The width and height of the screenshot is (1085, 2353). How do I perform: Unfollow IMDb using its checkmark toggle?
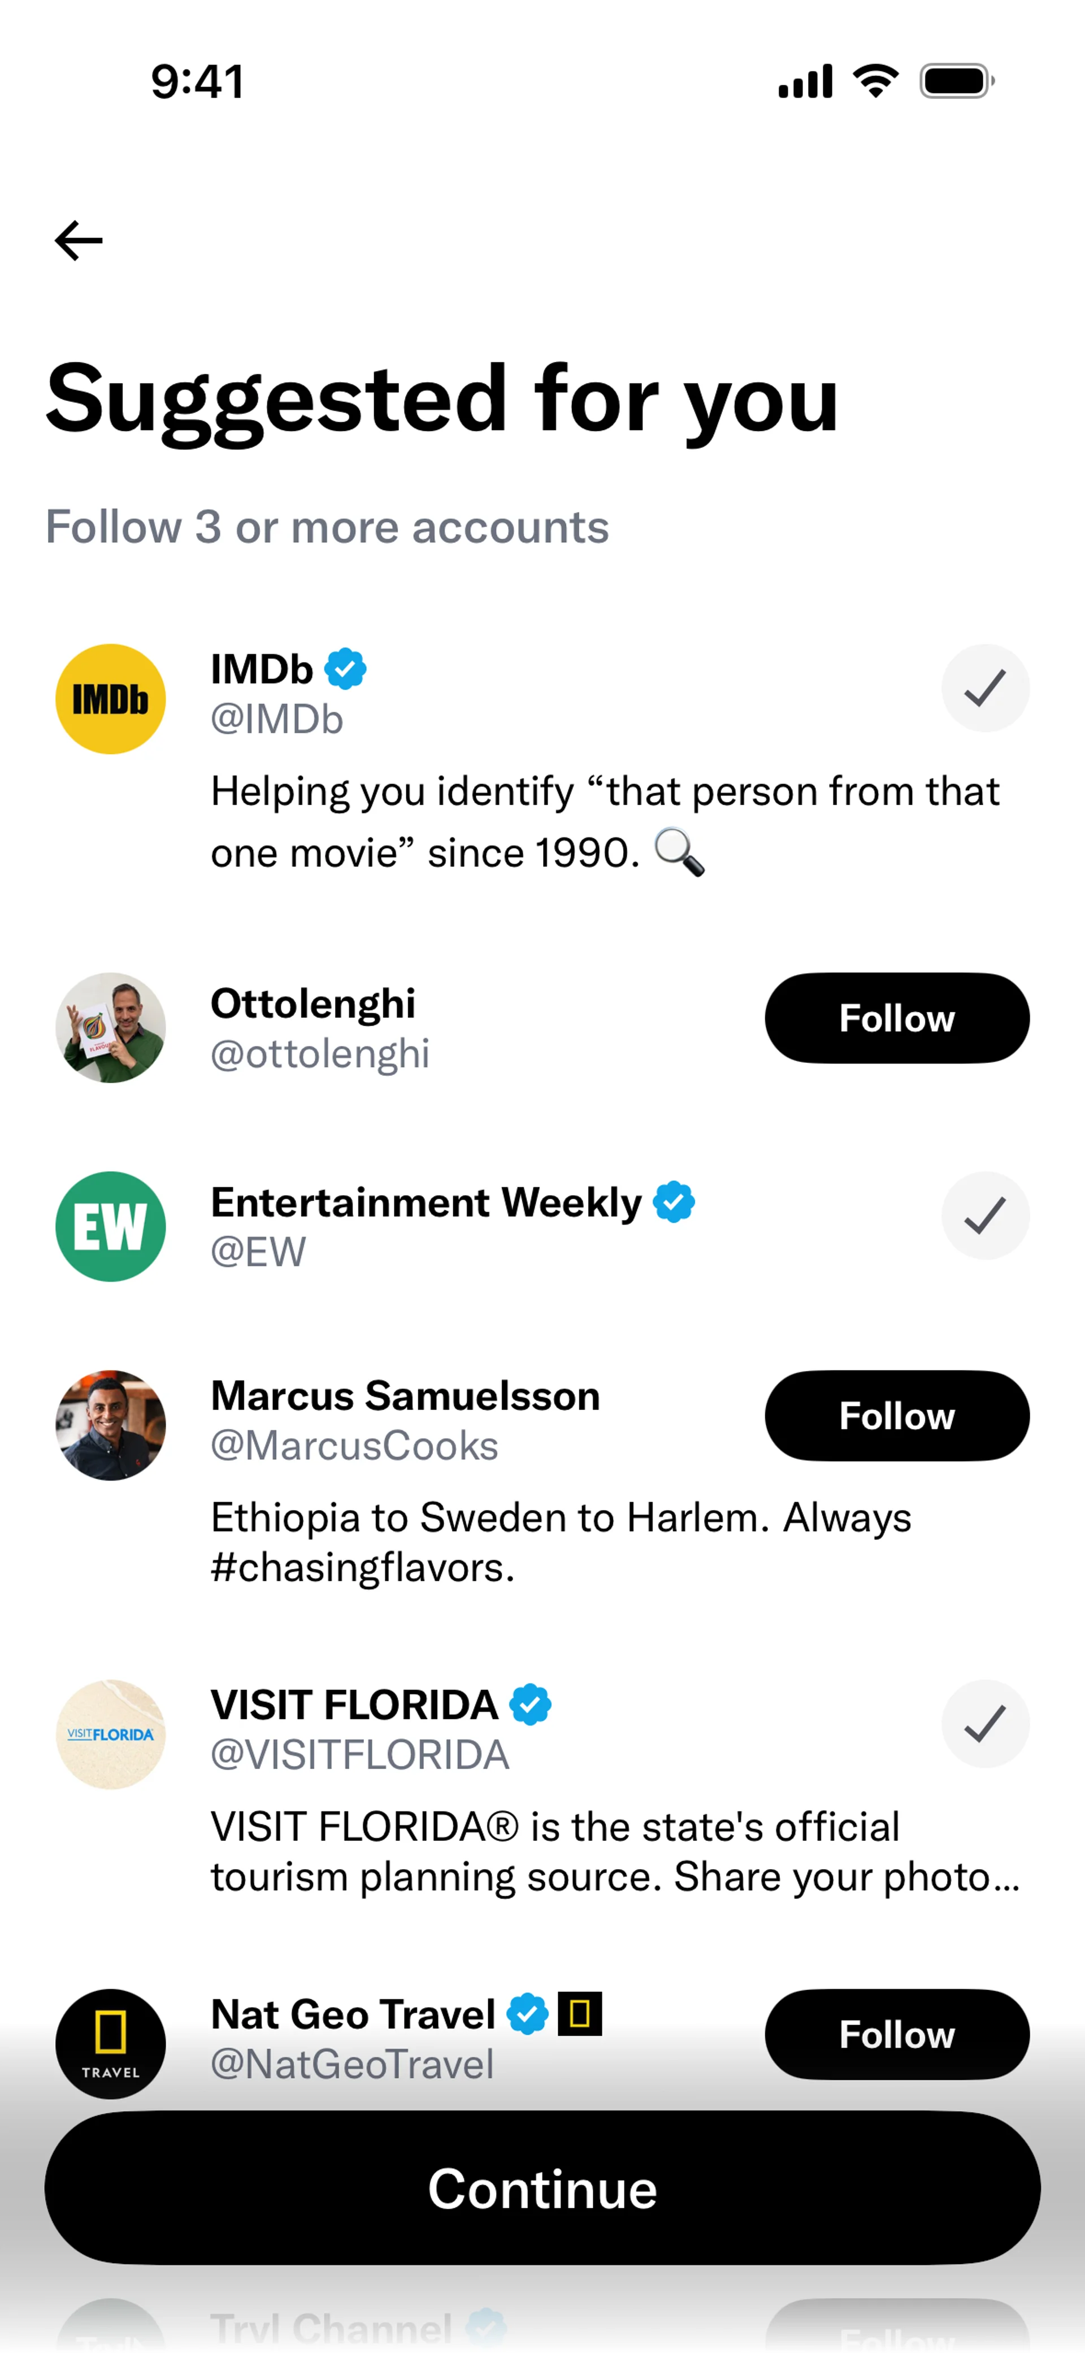[x=986, y=688]
